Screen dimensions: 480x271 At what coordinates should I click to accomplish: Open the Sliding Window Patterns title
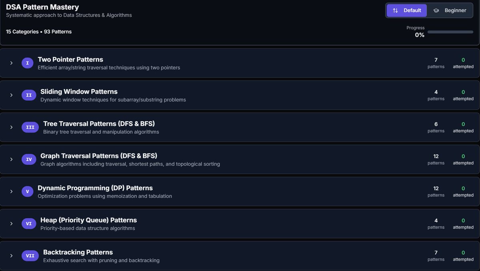pyautogui.click(x=79, y=92)
